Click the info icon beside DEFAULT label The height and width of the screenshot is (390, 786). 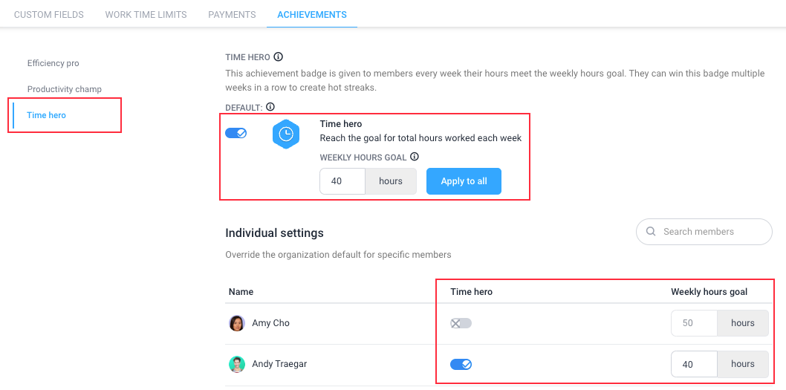point(270,107)
